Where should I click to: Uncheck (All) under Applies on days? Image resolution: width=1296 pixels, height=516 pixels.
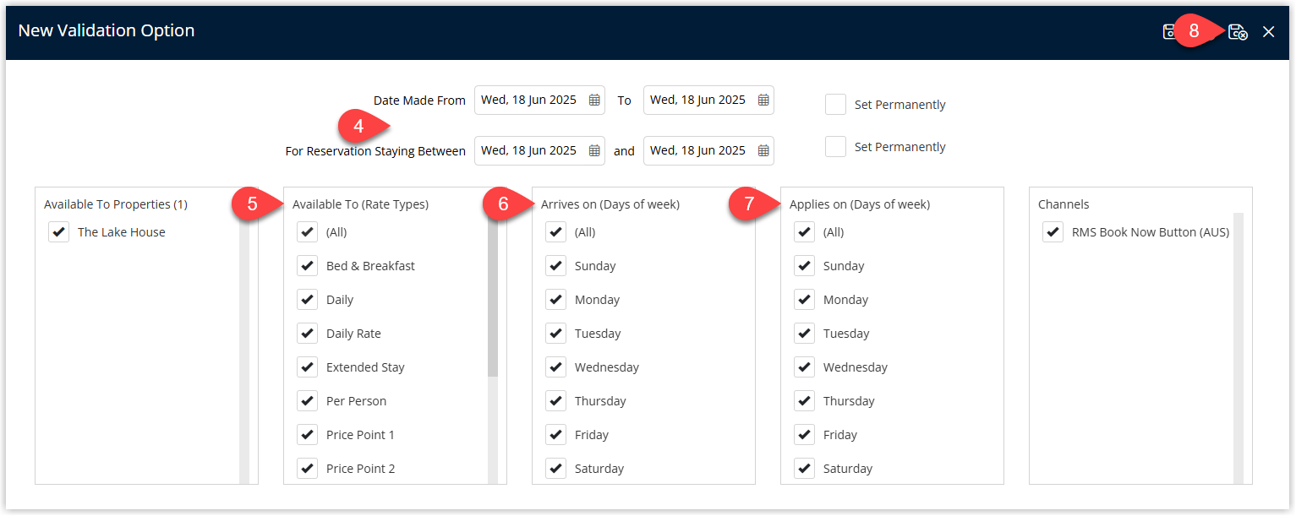click(x=804, y=231)
